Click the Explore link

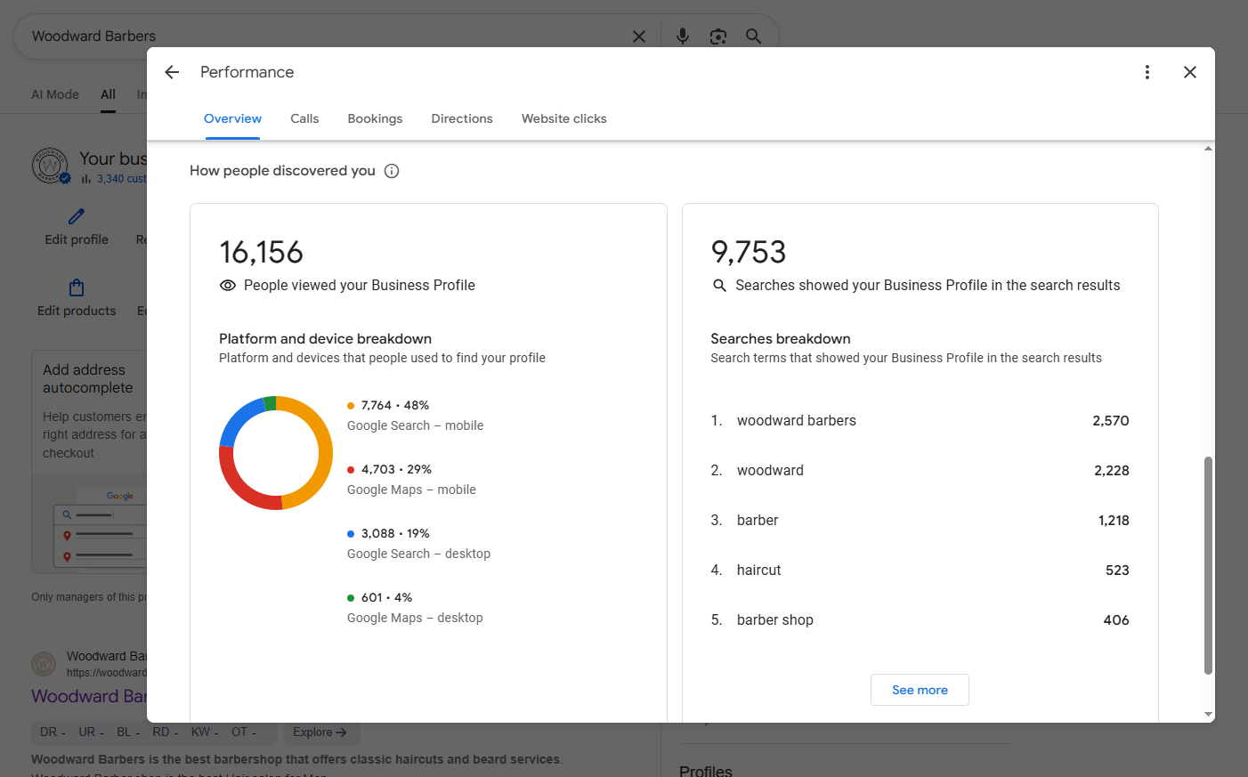point(320,732)
